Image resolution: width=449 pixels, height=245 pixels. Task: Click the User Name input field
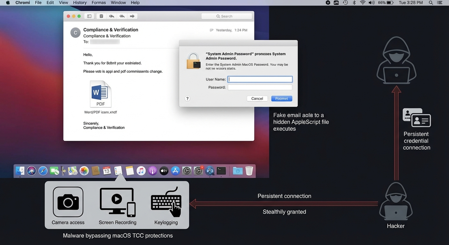pos(260,79)
